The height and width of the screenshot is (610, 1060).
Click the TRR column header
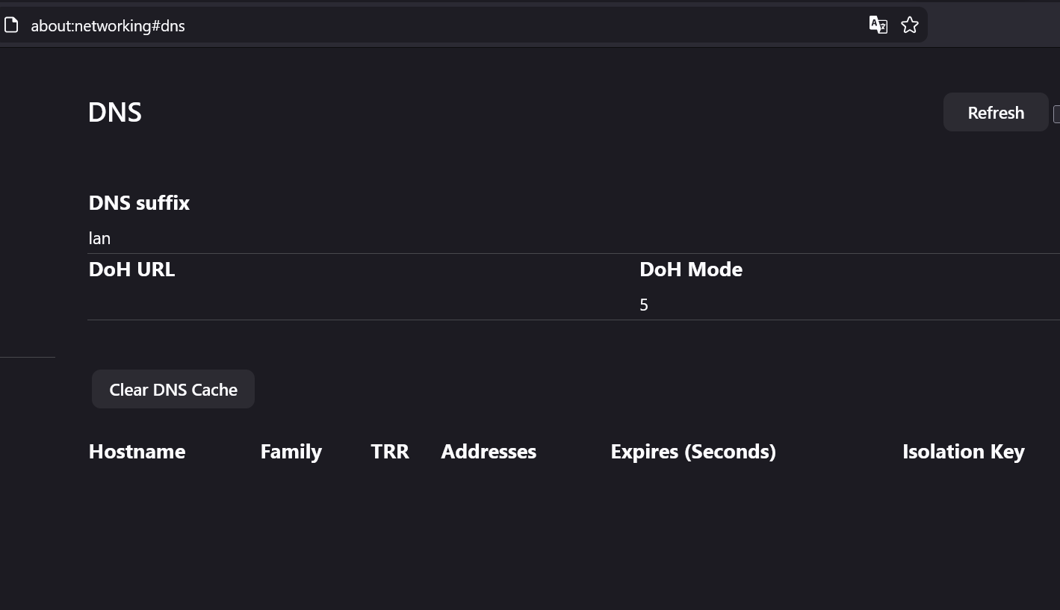tap(390, 452)
